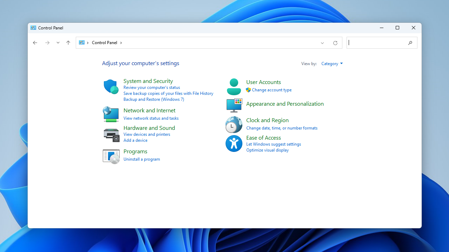Open the System and Security shield icon
449x252 pixels.
(x=111, y=86)
